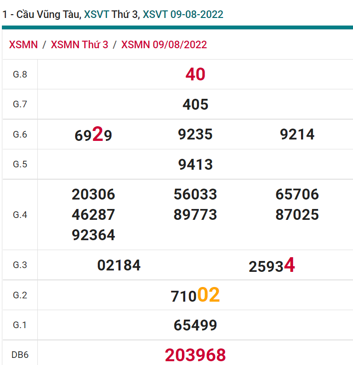The height and width of the screenshot is (365, 353).
Task: Open the XSVT 09-08-2022 title link
Action: coord(183,14)
